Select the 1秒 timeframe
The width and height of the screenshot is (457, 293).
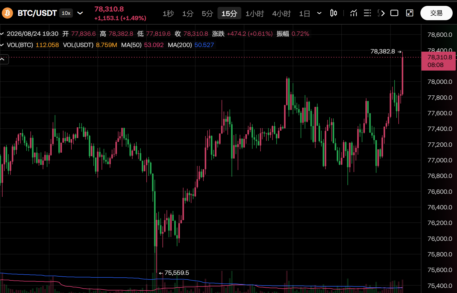coord(168,13)
